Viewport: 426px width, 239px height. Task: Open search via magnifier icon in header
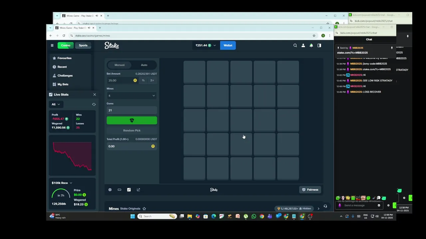pyautogui.click(x=295, y=45)
